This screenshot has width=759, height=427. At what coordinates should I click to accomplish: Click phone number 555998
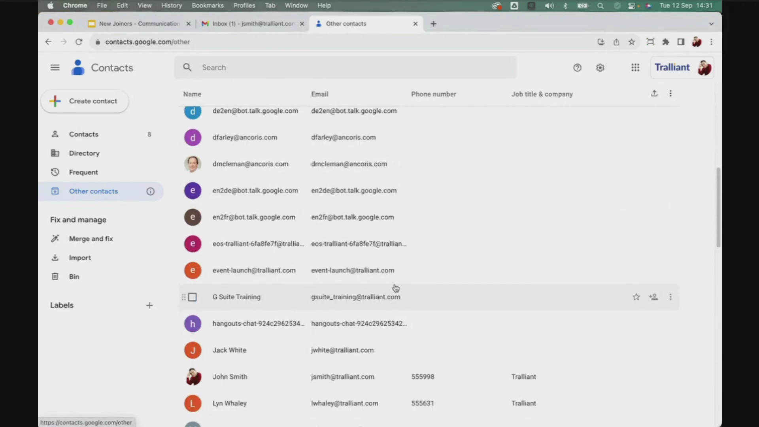point(423,377)
